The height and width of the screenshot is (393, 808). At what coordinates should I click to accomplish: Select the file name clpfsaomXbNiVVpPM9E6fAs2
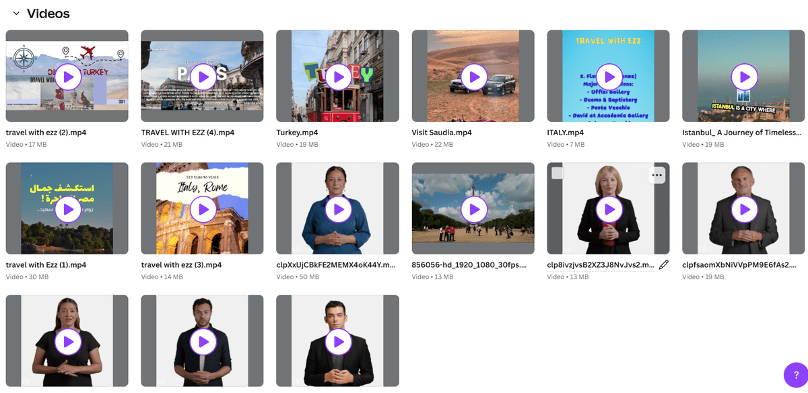[740, 265]
